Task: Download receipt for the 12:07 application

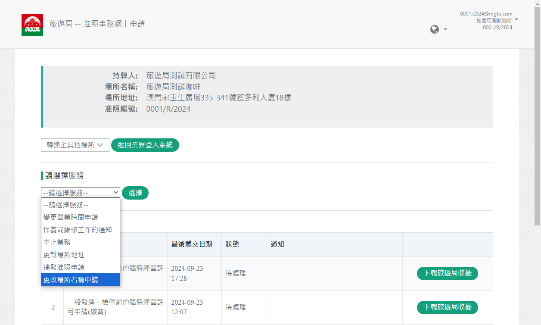Action: pyautogui.click(x=447, y=307)
